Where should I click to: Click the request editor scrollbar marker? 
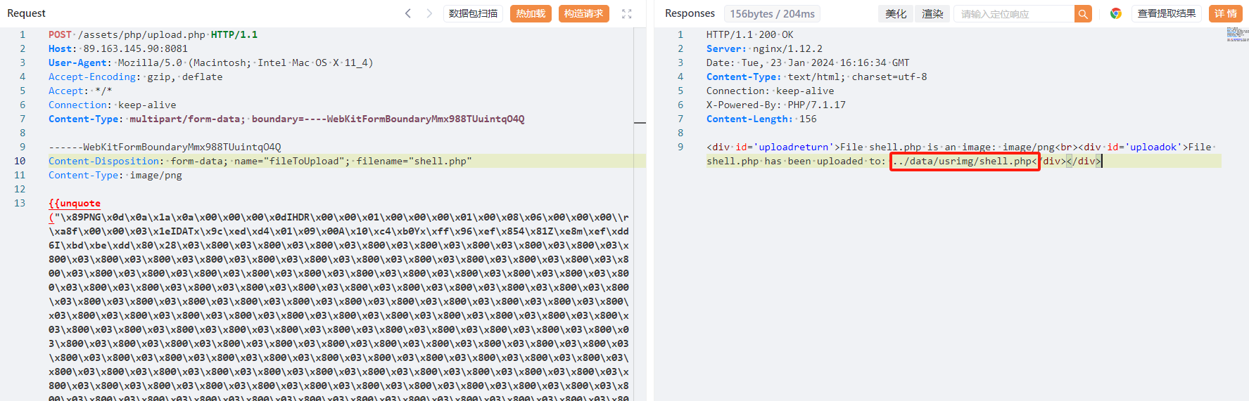click(x=640, y=123)
